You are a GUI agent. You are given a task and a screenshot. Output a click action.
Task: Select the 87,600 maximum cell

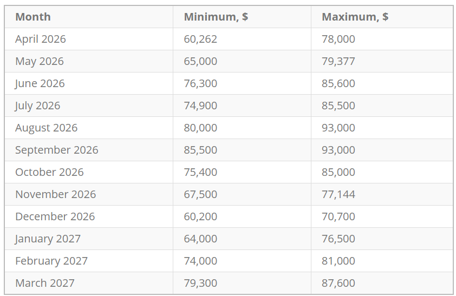(338, 283)
